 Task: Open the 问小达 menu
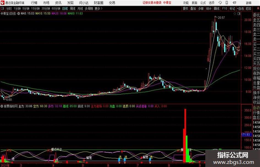tap(84, 3)
